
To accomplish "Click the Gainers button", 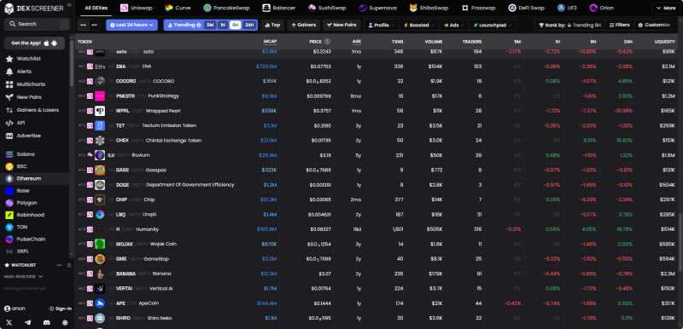I will coord(304,26).
